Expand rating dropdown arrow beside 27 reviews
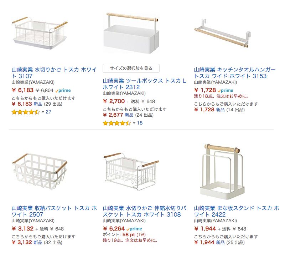 point(43,112)
